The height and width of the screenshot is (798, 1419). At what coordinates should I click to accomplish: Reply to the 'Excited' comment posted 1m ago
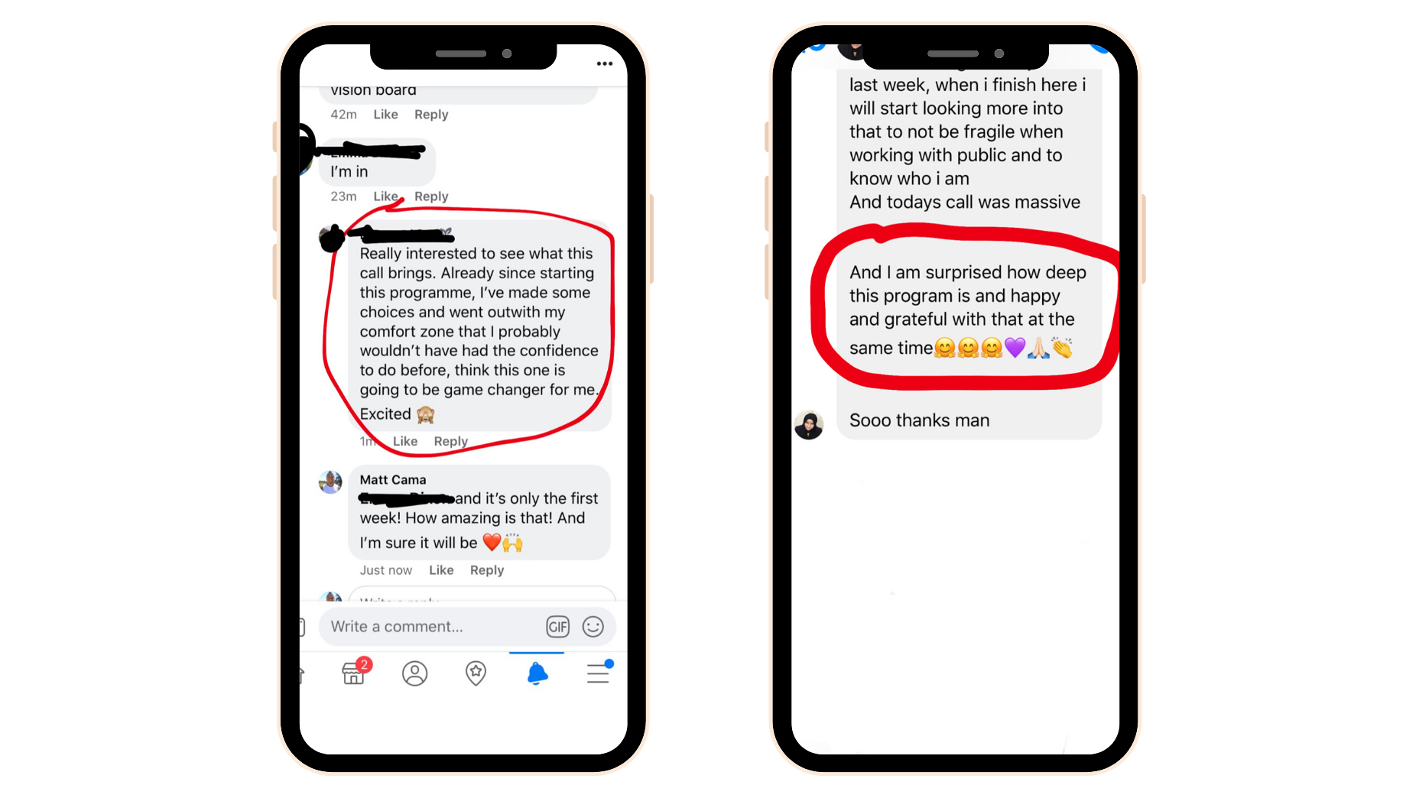pyautogui.click(x=450, y=441)
